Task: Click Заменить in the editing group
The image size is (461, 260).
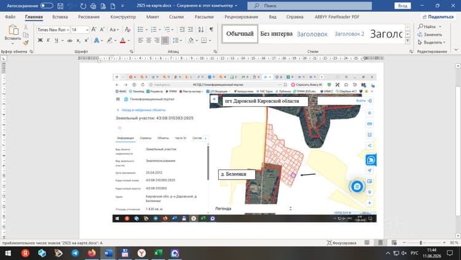Action: coord(430,34)
